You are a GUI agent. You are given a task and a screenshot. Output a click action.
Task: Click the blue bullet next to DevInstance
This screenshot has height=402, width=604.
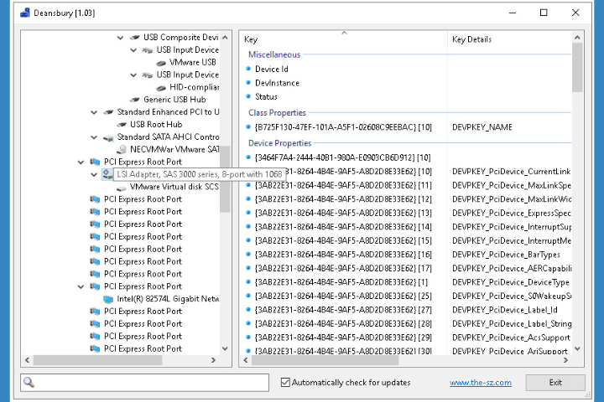(x=248, y=83)
